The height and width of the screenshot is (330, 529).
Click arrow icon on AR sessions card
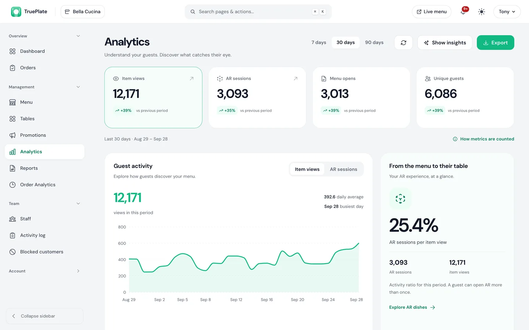295,78
